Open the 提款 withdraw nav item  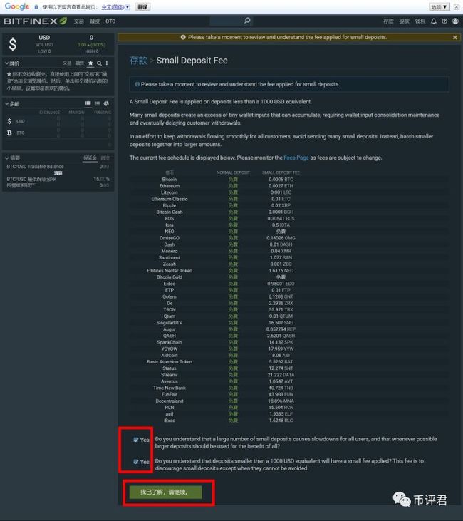404,21
